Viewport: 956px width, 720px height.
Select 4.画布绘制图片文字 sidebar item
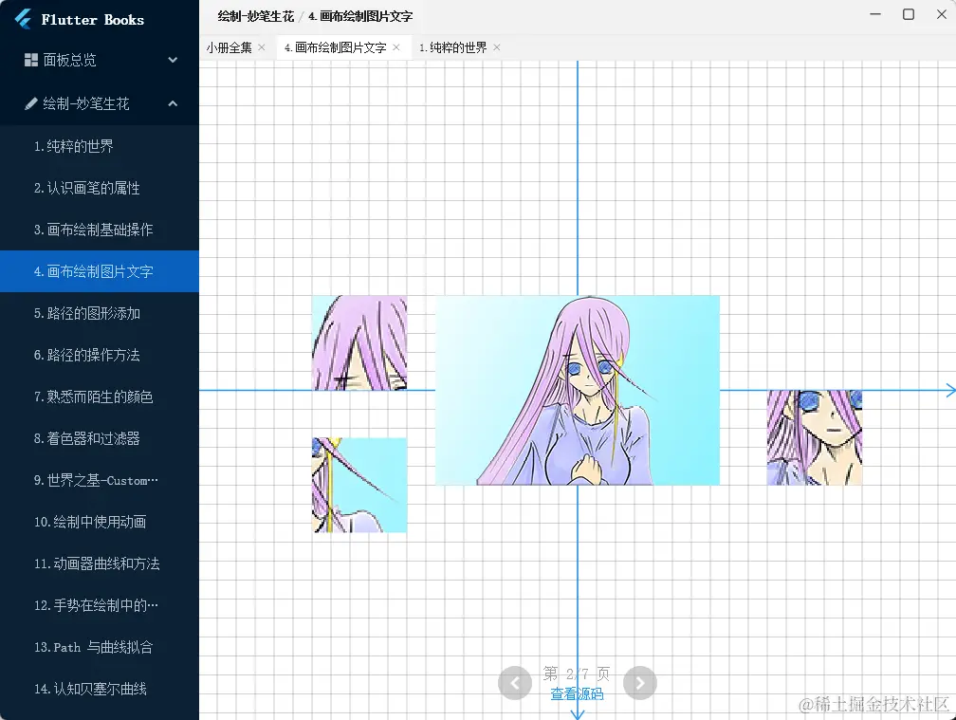pyautogui.click(x=100, y=271)
